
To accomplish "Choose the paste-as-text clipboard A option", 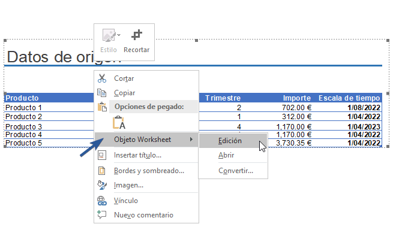I will (119, 123).
